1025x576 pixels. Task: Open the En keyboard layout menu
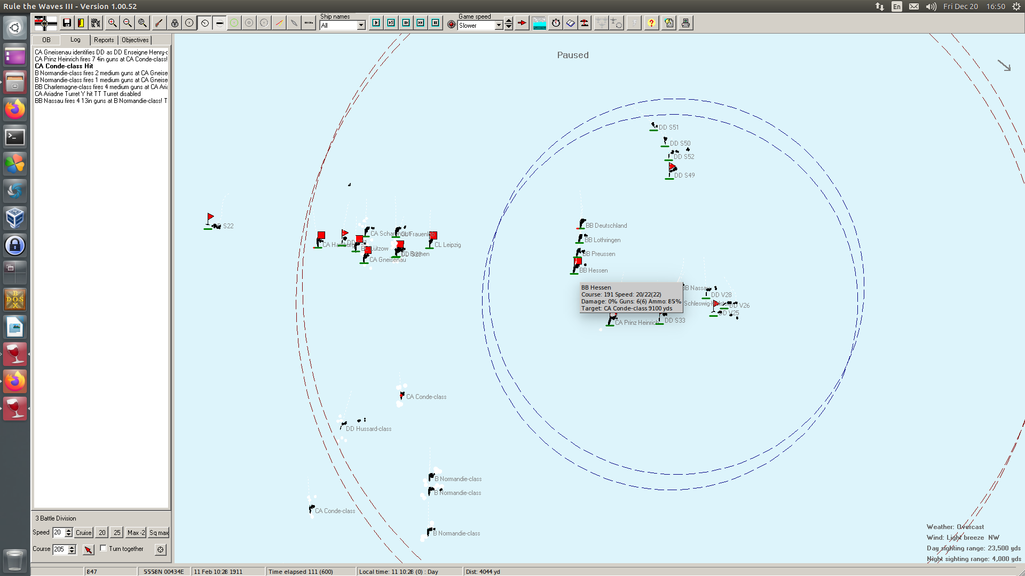pos(897,6)
